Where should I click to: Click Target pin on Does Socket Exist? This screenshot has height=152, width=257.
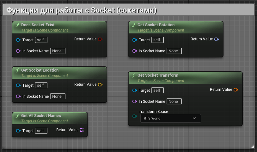point(18,40)
